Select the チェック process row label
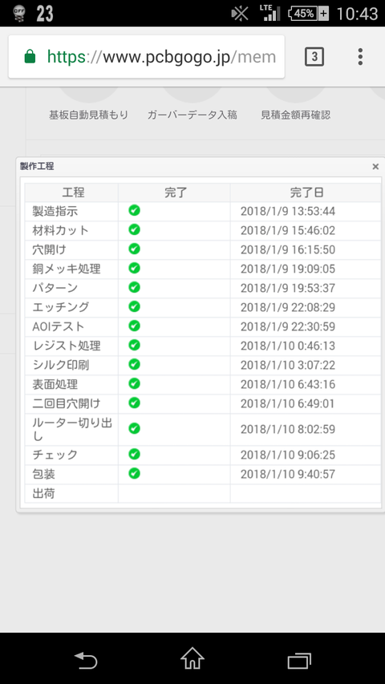The image size is (385, 684). pyautogui.click(x=55, y=455)
